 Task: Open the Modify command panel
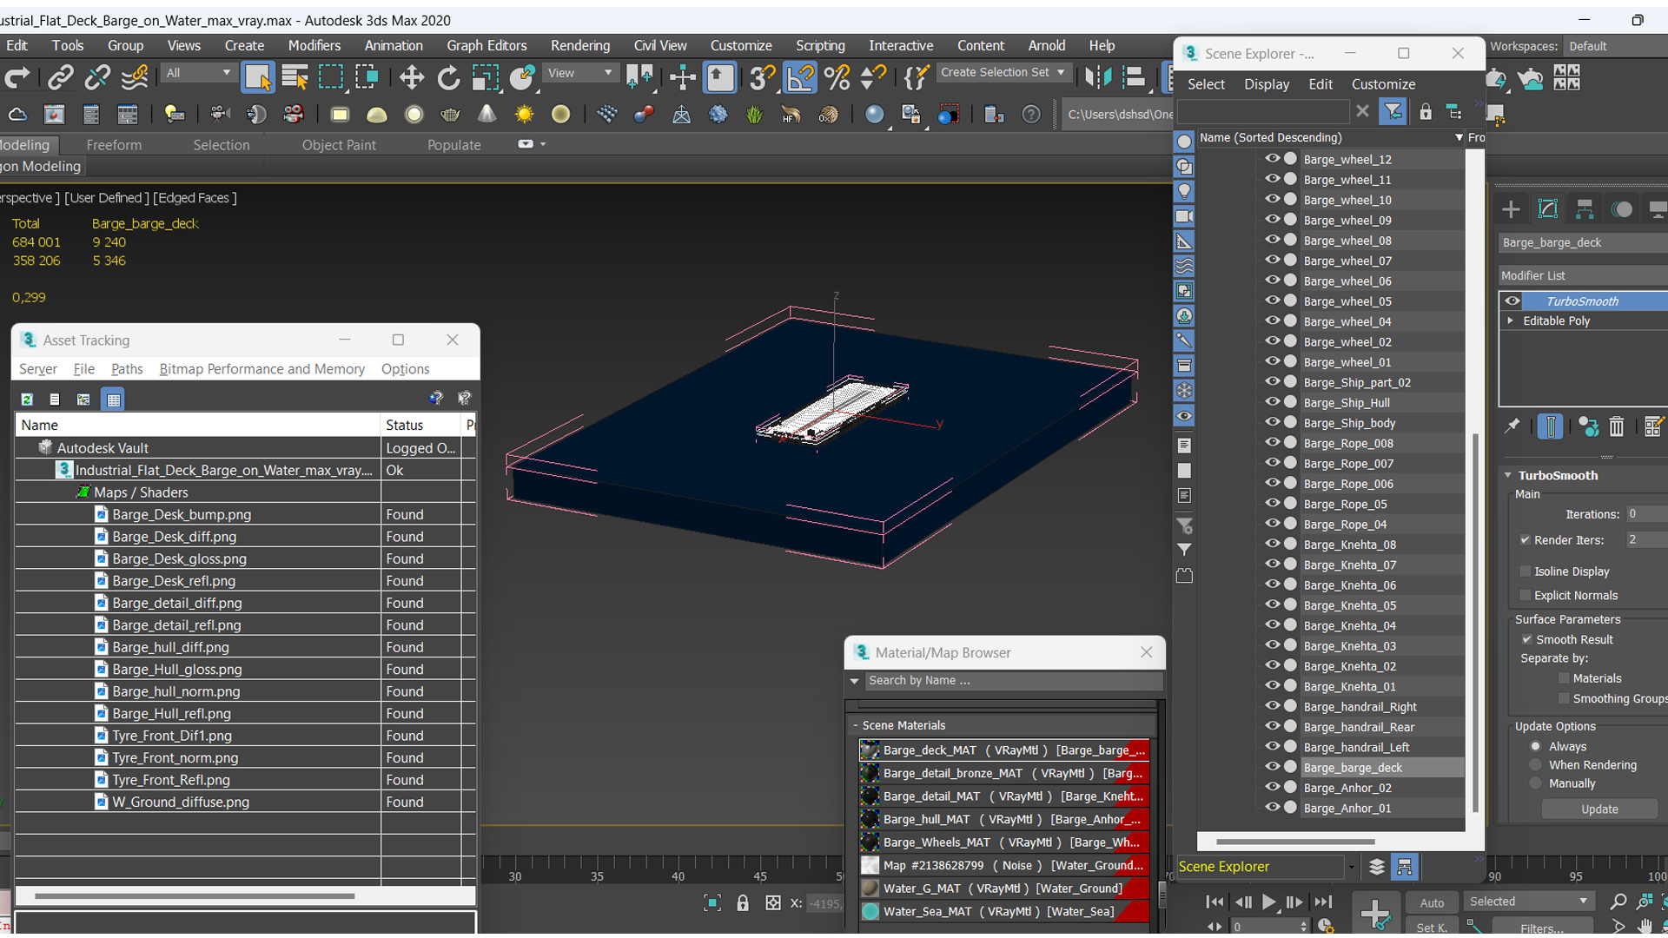coord(1548,209)
